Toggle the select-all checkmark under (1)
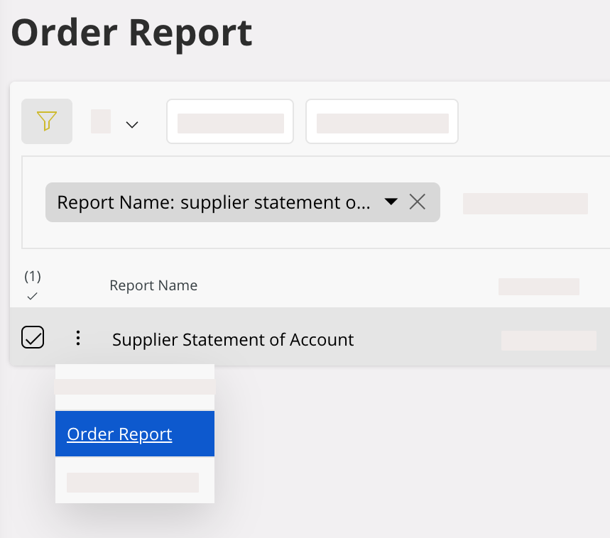The image size is (610, 538). coord(32,296)
